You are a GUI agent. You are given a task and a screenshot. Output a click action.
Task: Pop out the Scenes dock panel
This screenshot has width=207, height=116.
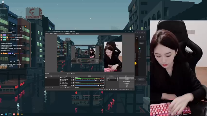(x=58, y=76)
